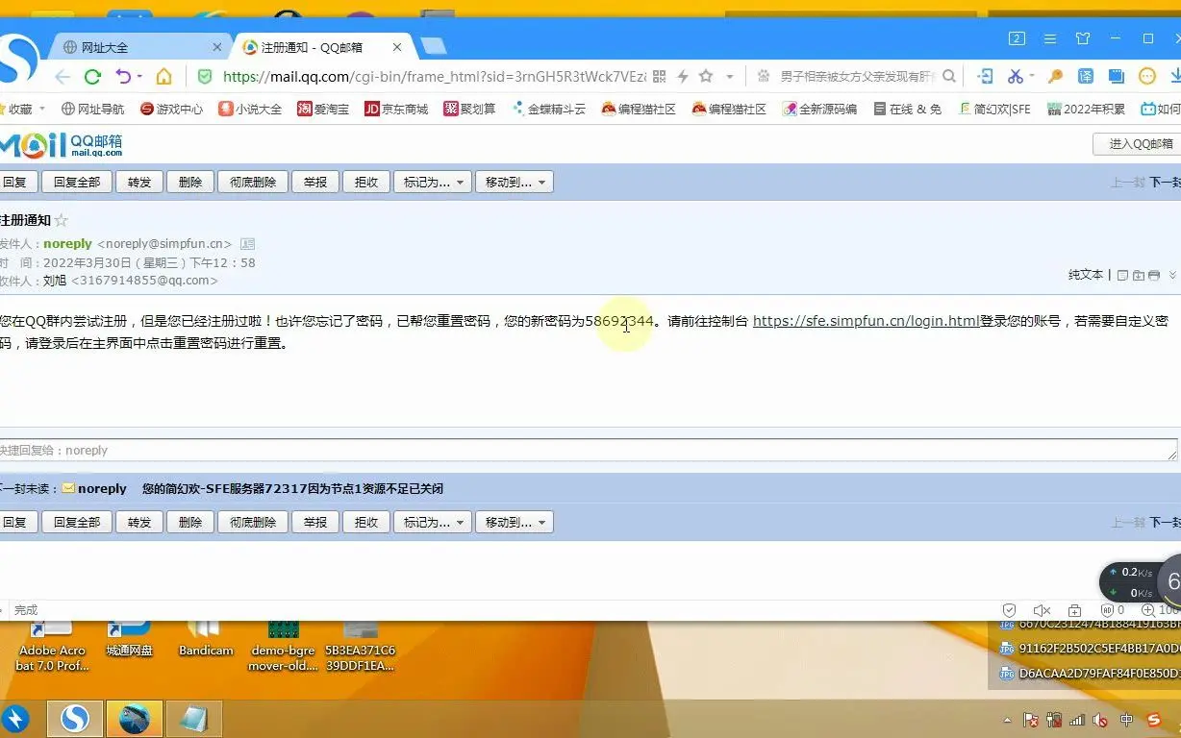Open next unread mail about 服务器72317
The image size is (1181, 738).
click(292, 488)
